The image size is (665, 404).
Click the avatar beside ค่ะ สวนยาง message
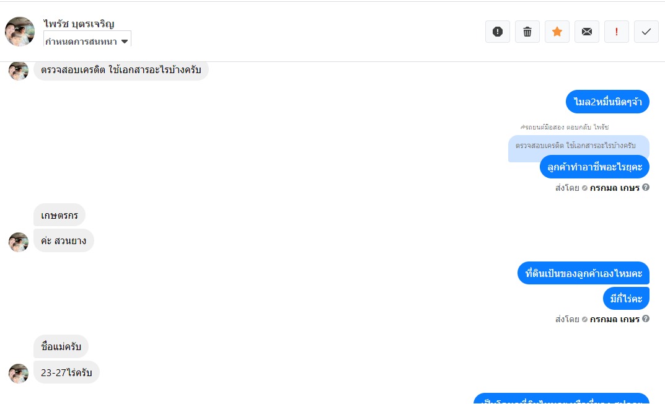[19, 242]
